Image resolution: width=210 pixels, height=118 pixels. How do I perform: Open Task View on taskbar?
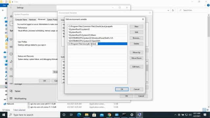[71, 115]
